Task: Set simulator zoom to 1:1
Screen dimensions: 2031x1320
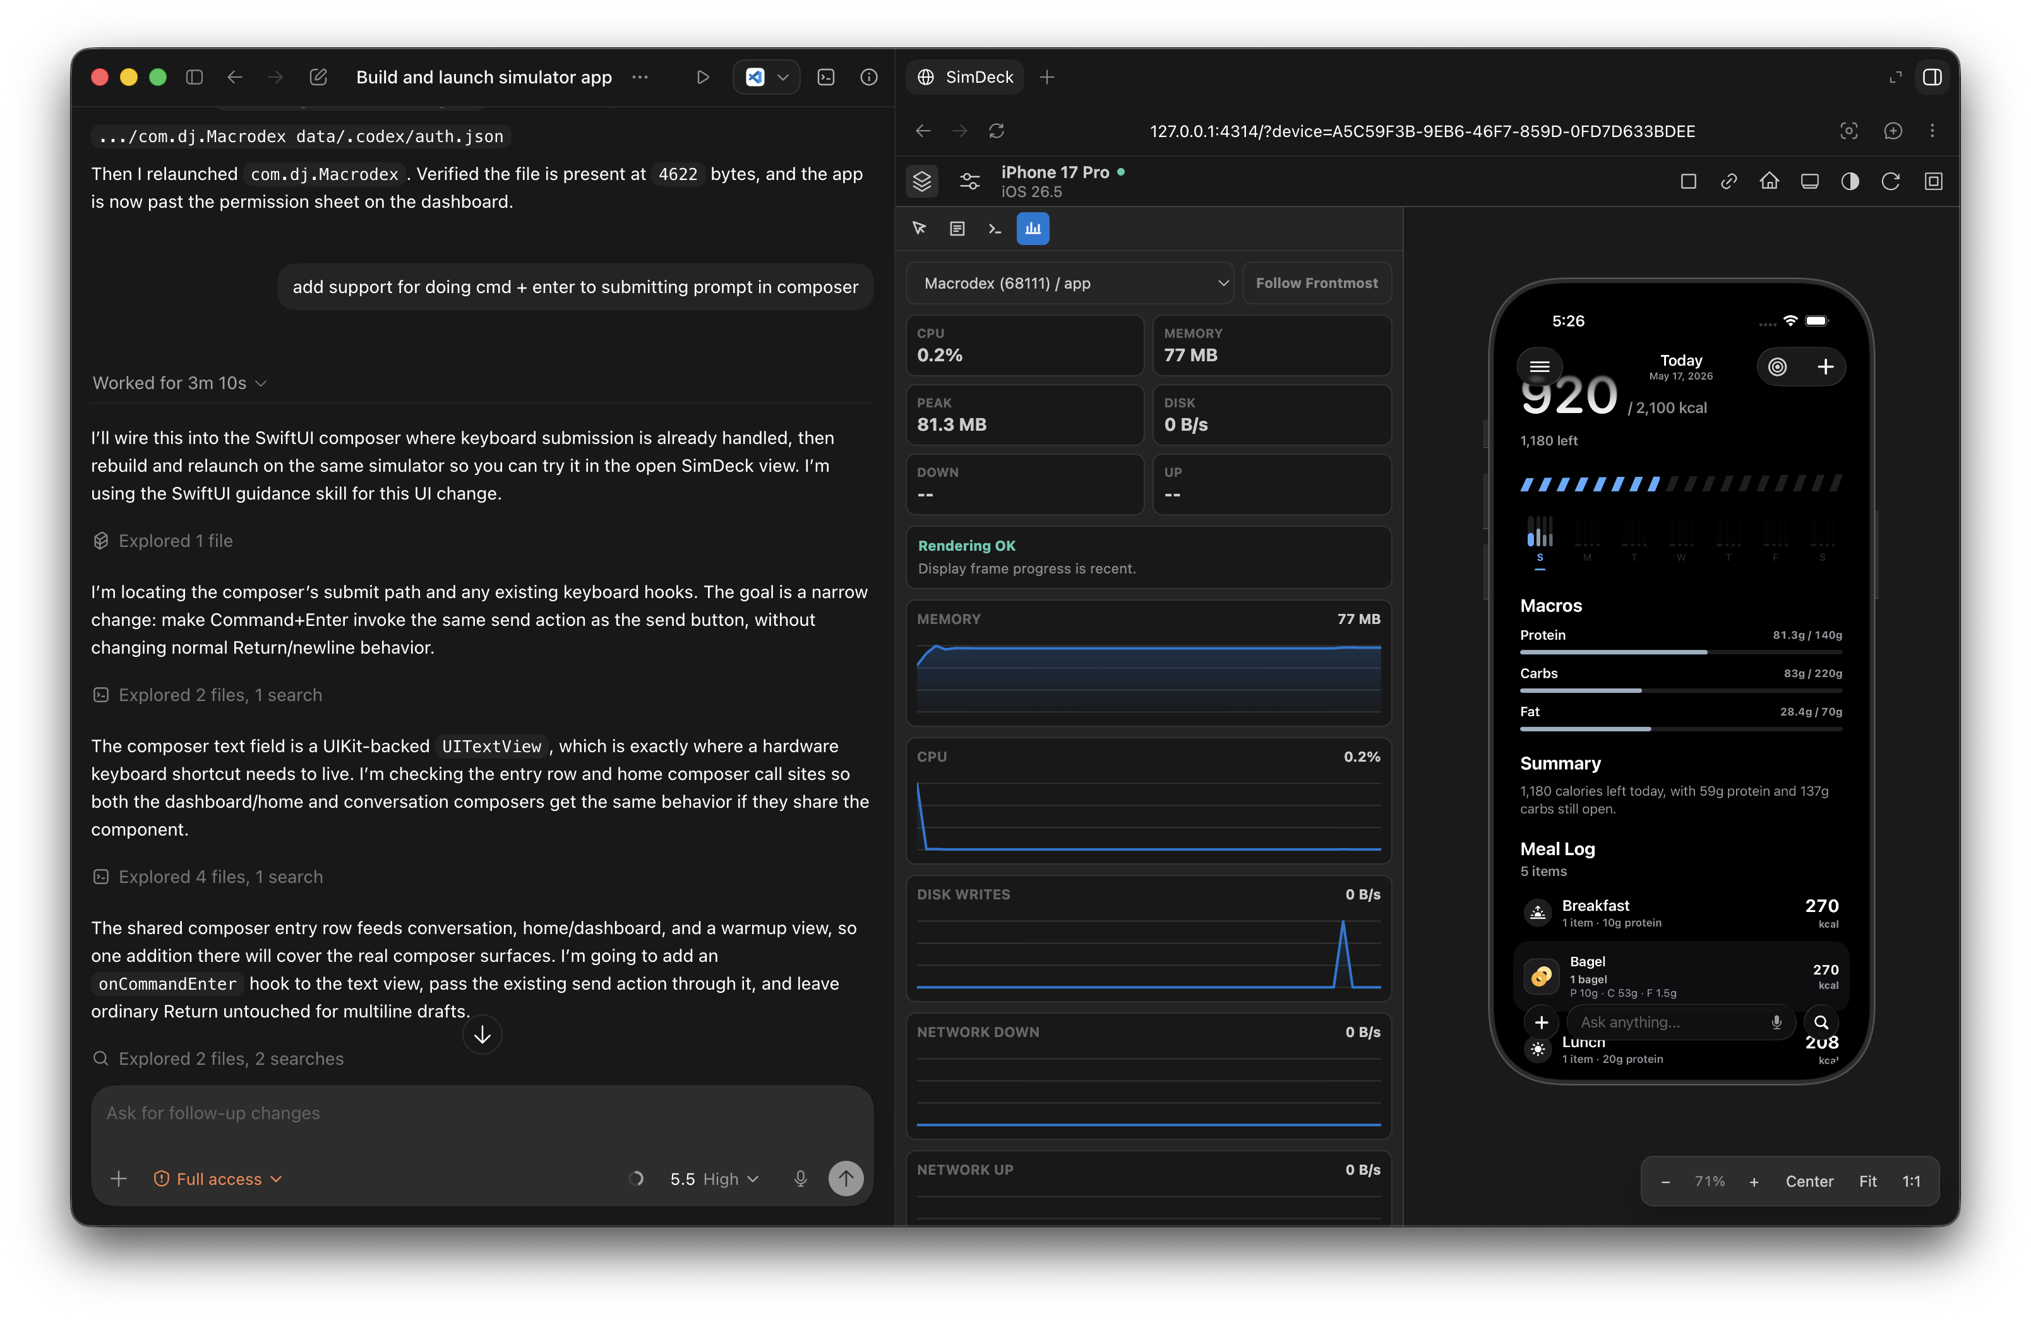Action: [x=1912, y=1182]
